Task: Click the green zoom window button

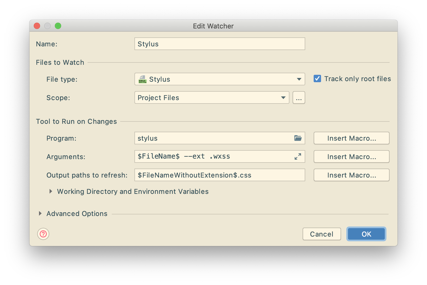Action: [58, 26]
